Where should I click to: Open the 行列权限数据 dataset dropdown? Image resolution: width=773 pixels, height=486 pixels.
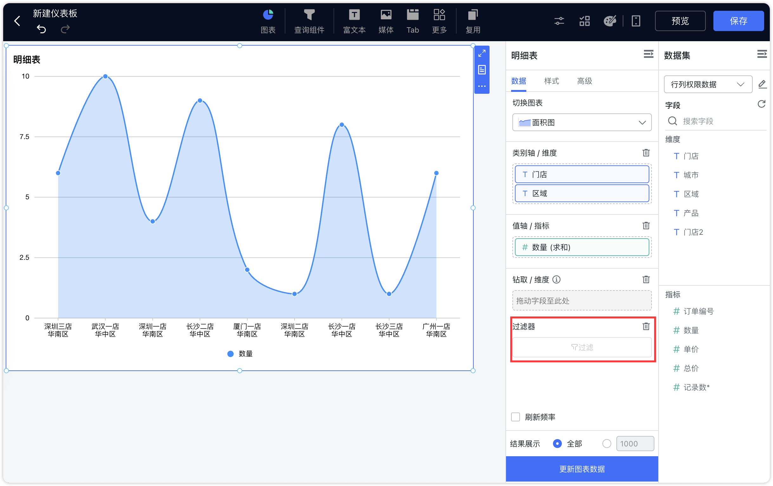click(708, 84)
